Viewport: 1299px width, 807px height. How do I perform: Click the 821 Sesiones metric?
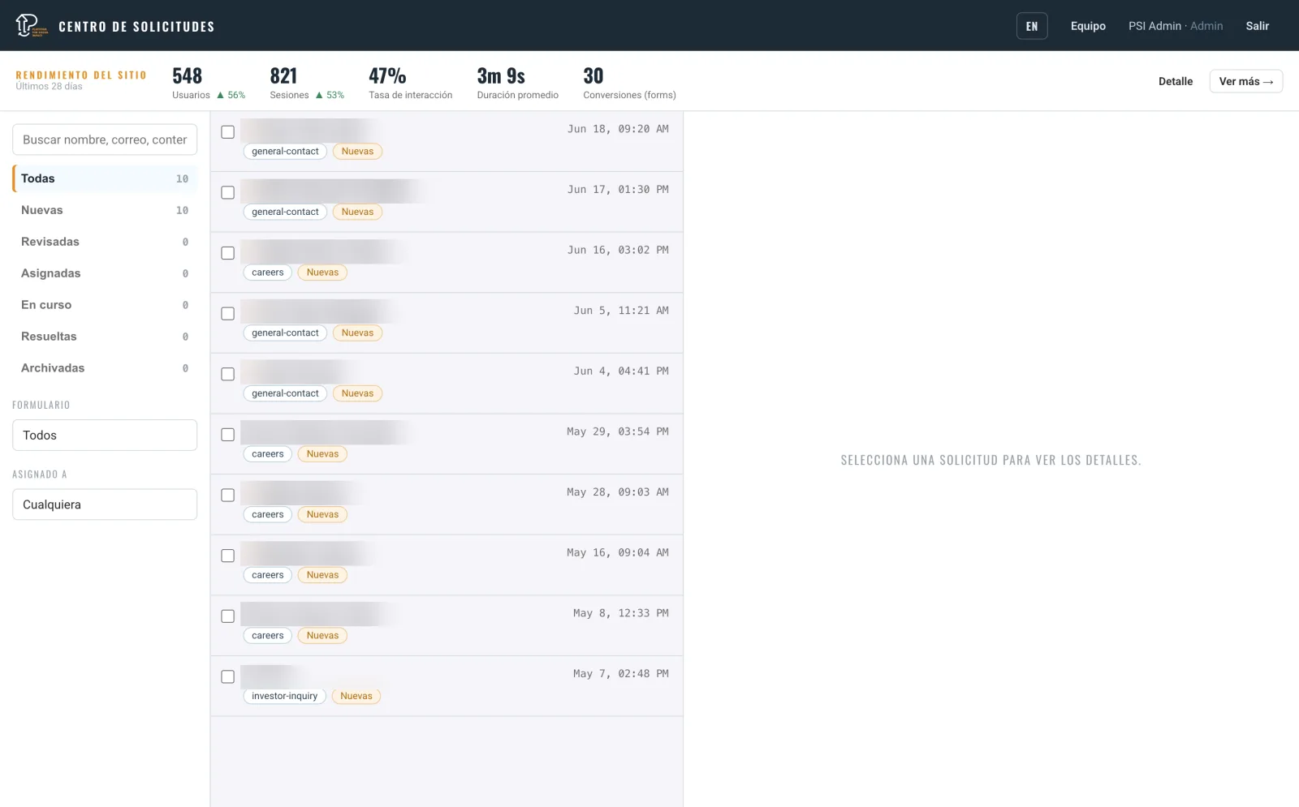click(x=307, y=83)
